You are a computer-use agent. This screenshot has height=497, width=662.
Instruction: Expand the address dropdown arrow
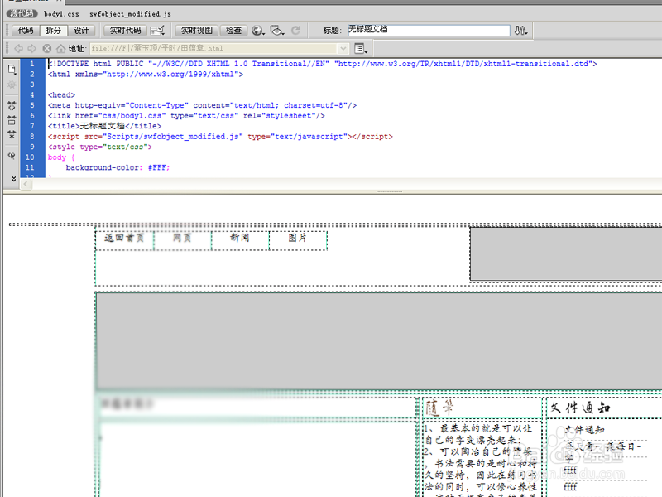343,49
